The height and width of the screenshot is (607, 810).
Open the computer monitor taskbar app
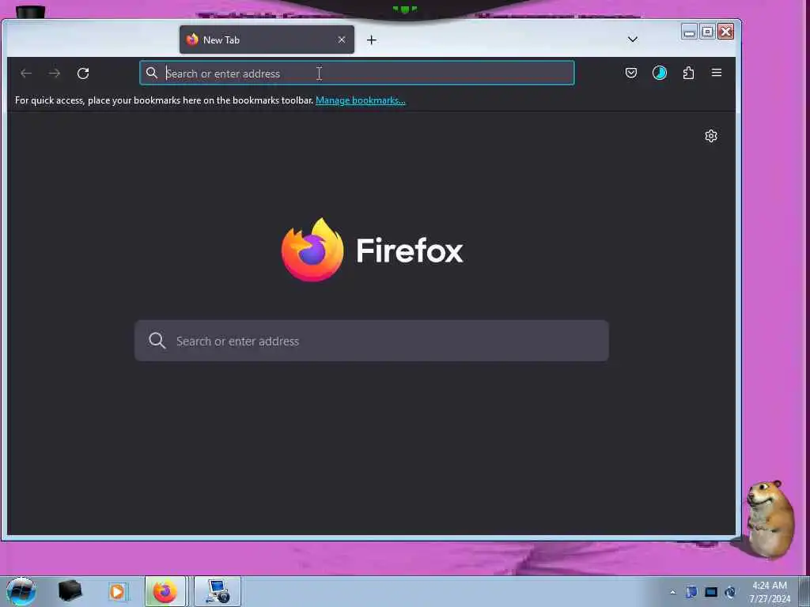217,591
